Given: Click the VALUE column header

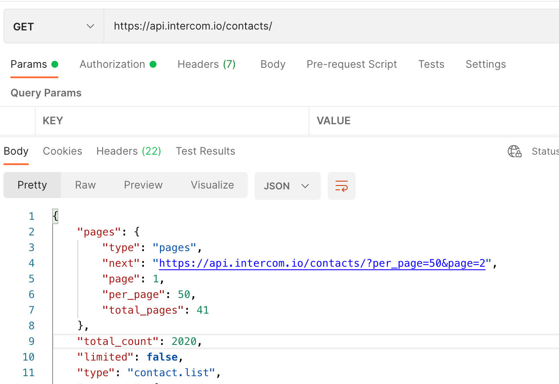Looking at the screenshot, I should click(x=333, y=121).
